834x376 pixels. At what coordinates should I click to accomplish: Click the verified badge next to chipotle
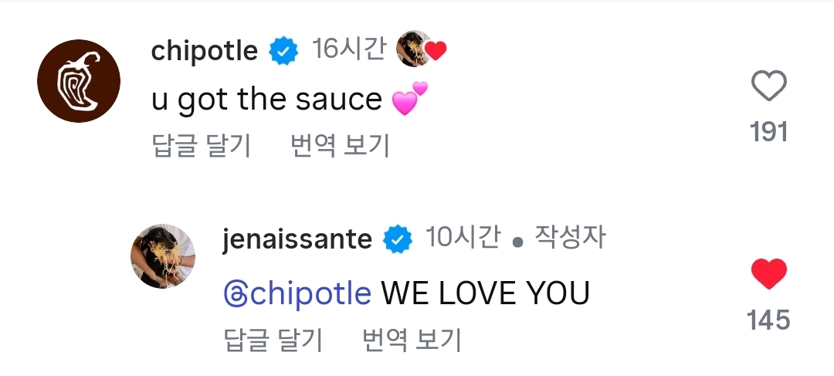coord(283,51)
